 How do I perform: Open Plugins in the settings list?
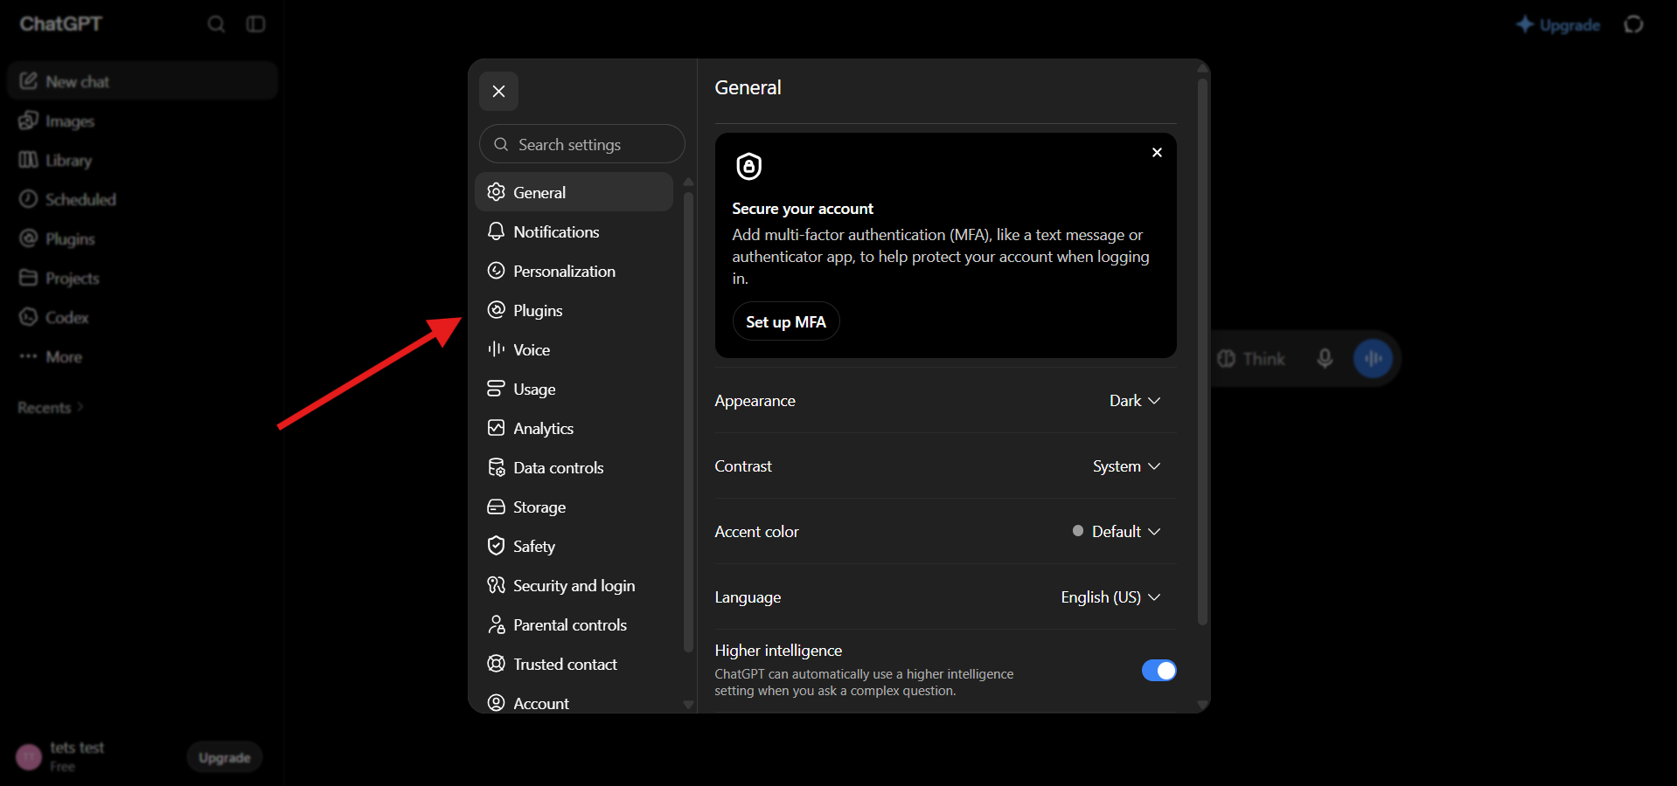coord(574,310)
